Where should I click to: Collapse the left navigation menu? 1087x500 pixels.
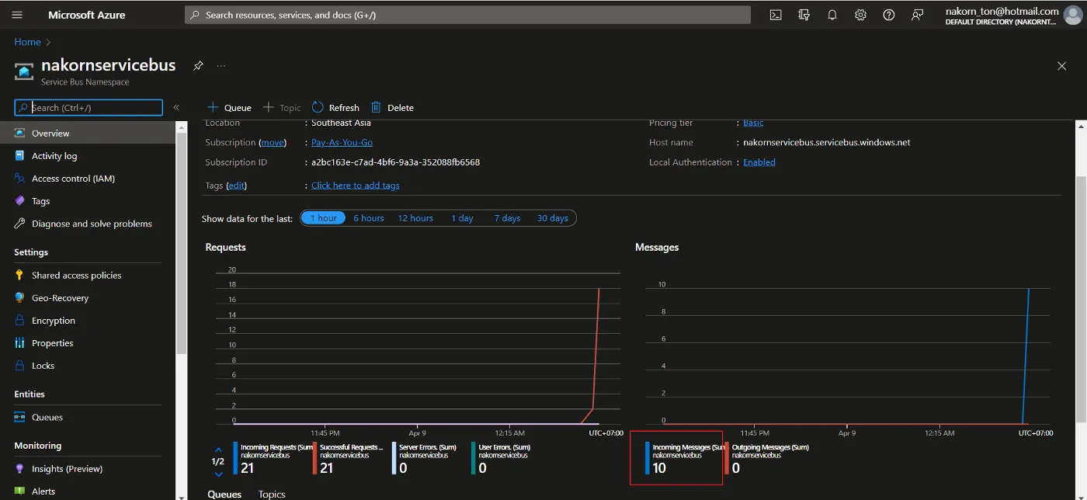pos(176,108)
